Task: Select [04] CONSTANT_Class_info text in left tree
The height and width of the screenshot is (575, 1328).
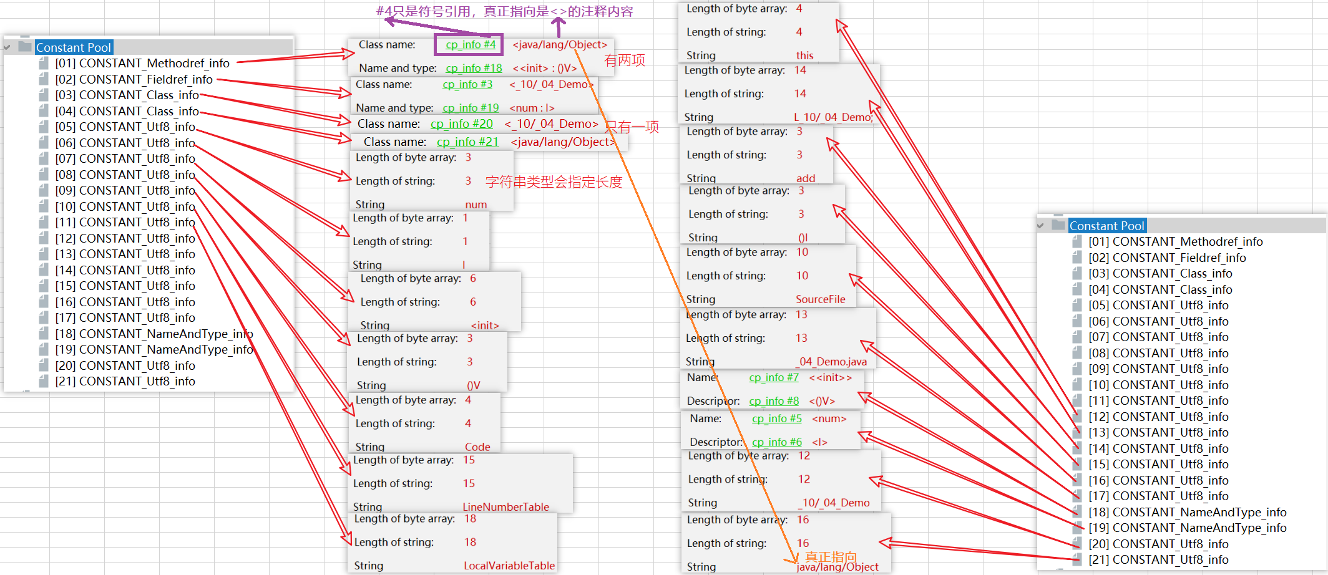Action: (x=127, y=111)
